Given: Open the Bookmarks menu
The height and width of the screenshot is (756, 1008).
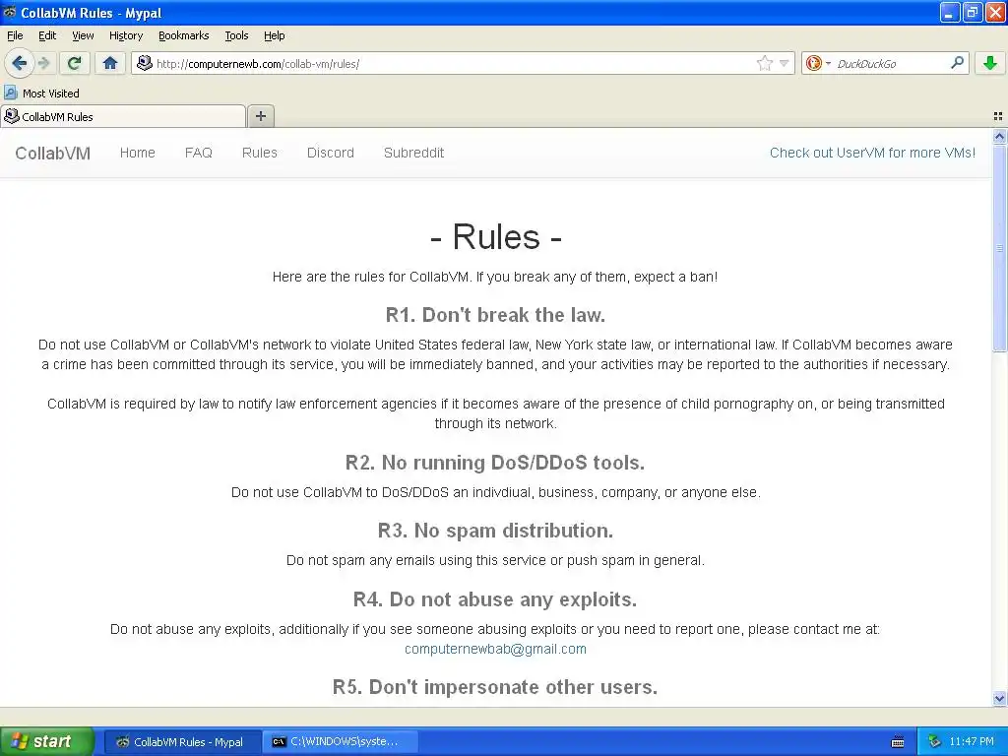Looking at the screenshot, I should click(x=183, y=36).
